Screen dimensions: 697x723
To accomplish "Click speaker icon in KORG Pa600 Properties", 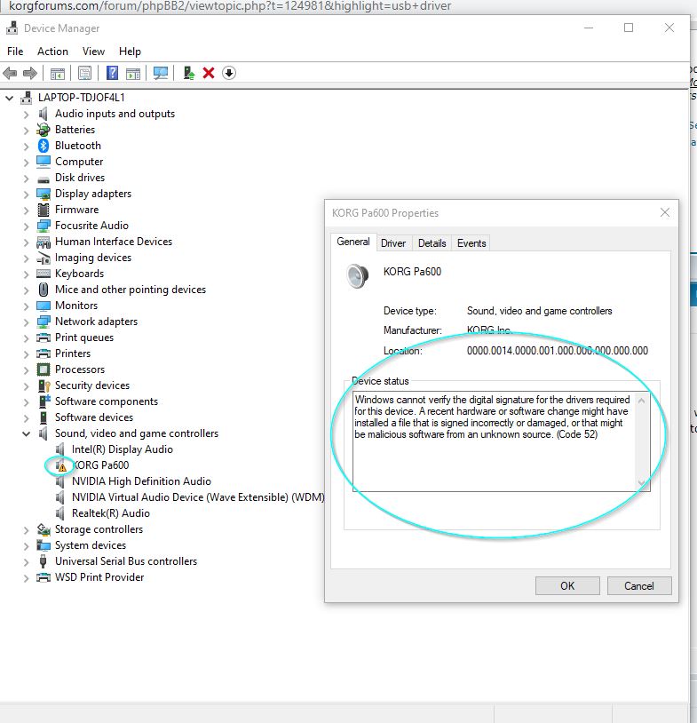I will [357, 275].
